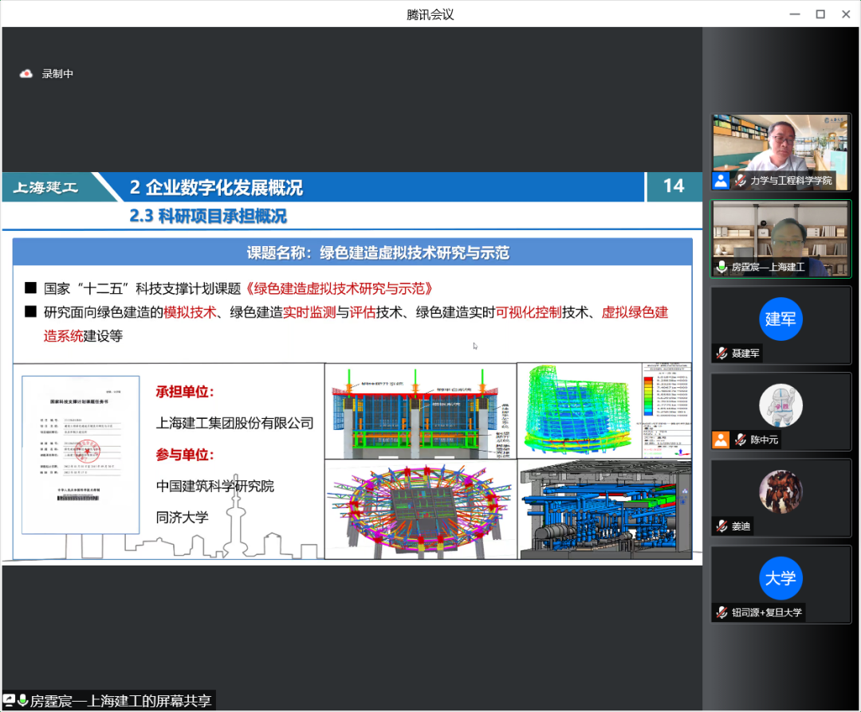Maximize the 腾讯会议 window
The width and height of the screenshot is (861, 712).
(820, 14)
